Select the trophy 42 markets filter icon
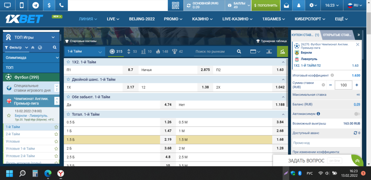The height and width of the screenshot is (180, 371). [x=177, y=51]
